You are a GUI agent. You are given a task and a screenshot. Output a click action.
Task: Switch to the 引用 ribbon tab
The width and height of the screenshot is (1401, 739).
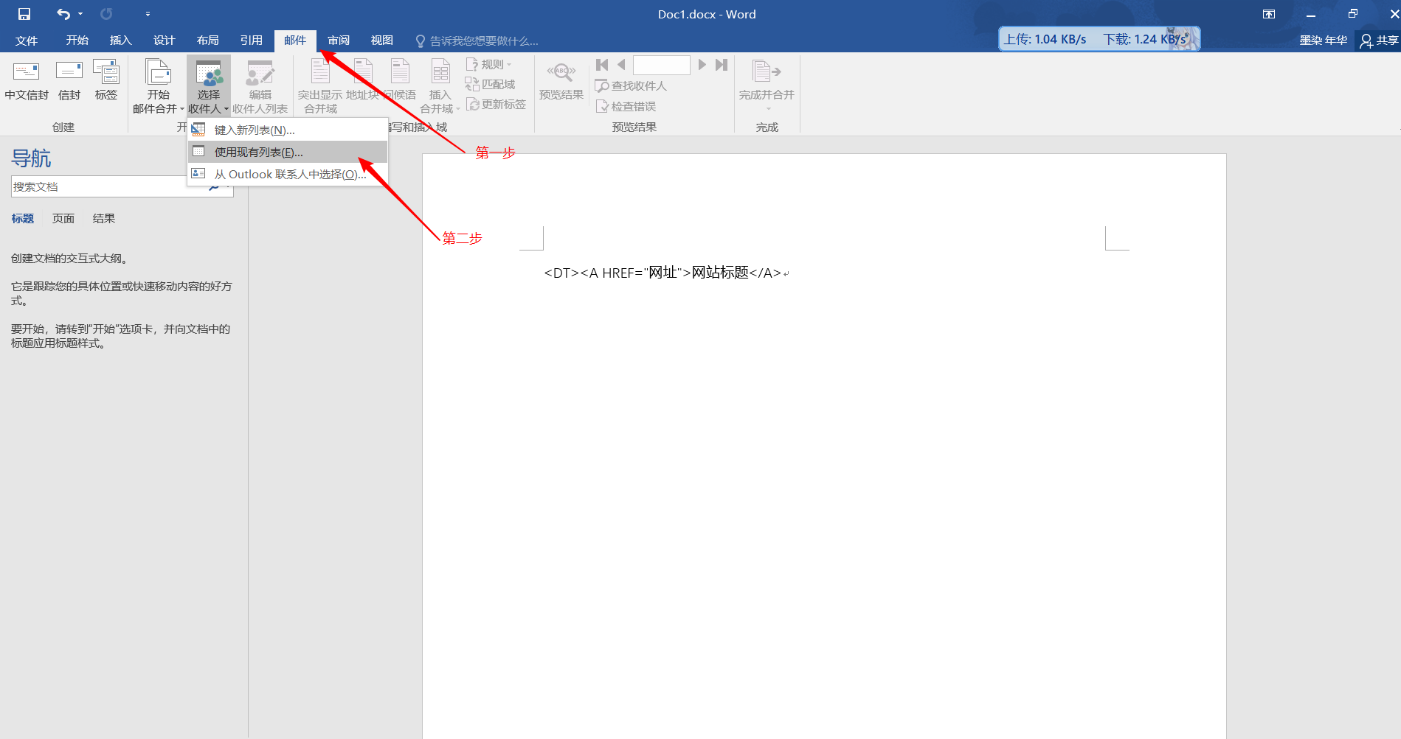click(252, 41)
